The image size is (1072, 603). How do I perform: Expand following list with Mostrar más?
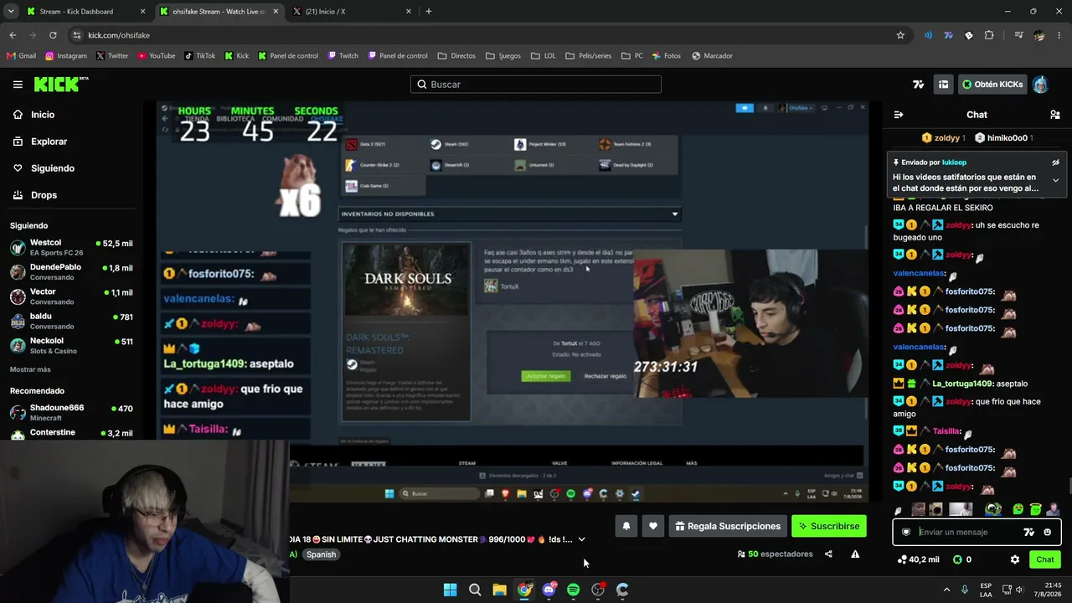(30, 369)
